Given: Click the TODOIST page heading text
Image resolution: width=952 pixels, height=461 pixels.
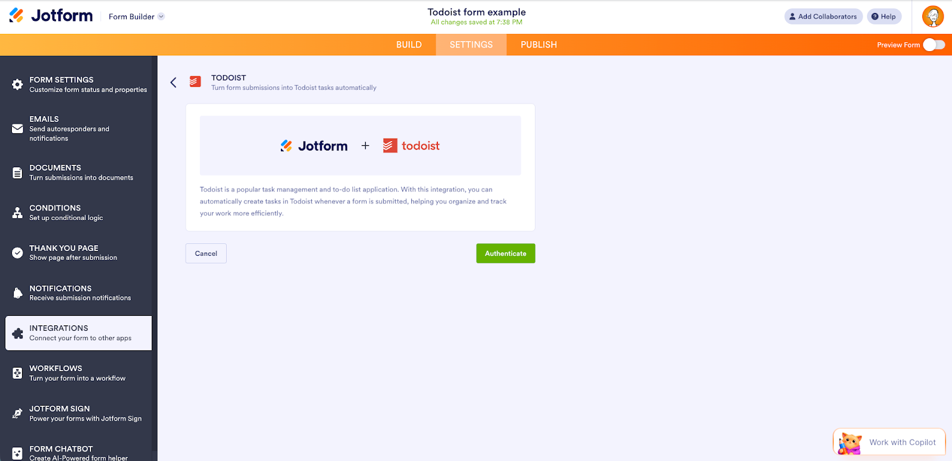Looking at the screenshot, I should tap(228, 78).
